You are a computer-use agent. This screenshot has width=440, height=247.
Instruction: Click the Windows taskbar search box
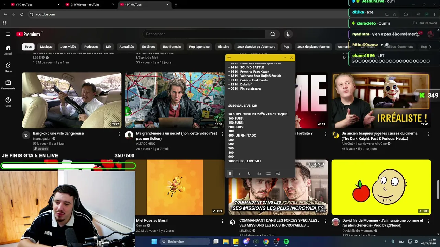185,242
